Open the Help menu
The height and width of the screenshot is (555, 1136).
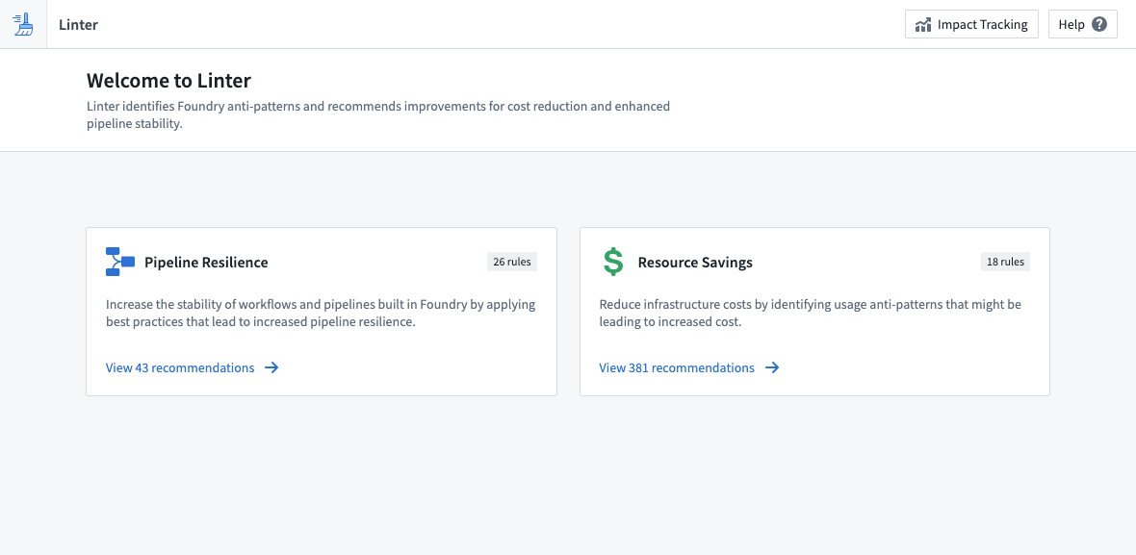coord(1082,25)
